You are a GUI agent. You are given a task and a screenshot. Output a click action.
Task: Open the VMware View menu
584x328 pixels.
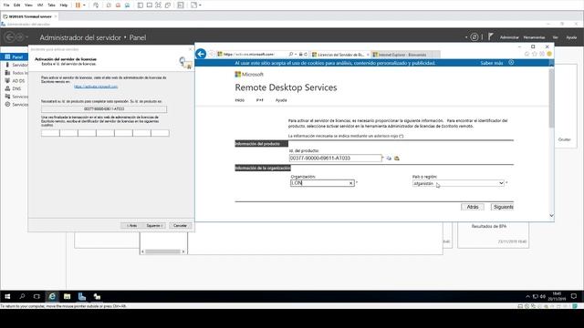click(28, 5)
